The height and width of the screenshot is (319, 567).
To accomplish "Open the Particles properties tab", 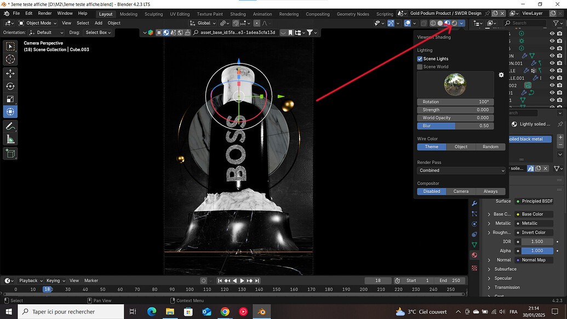I will tap(474, 214).
